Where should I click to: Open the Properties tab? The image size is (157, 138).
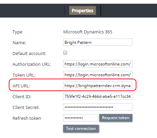pyautogui.click(x=82, y=10)
